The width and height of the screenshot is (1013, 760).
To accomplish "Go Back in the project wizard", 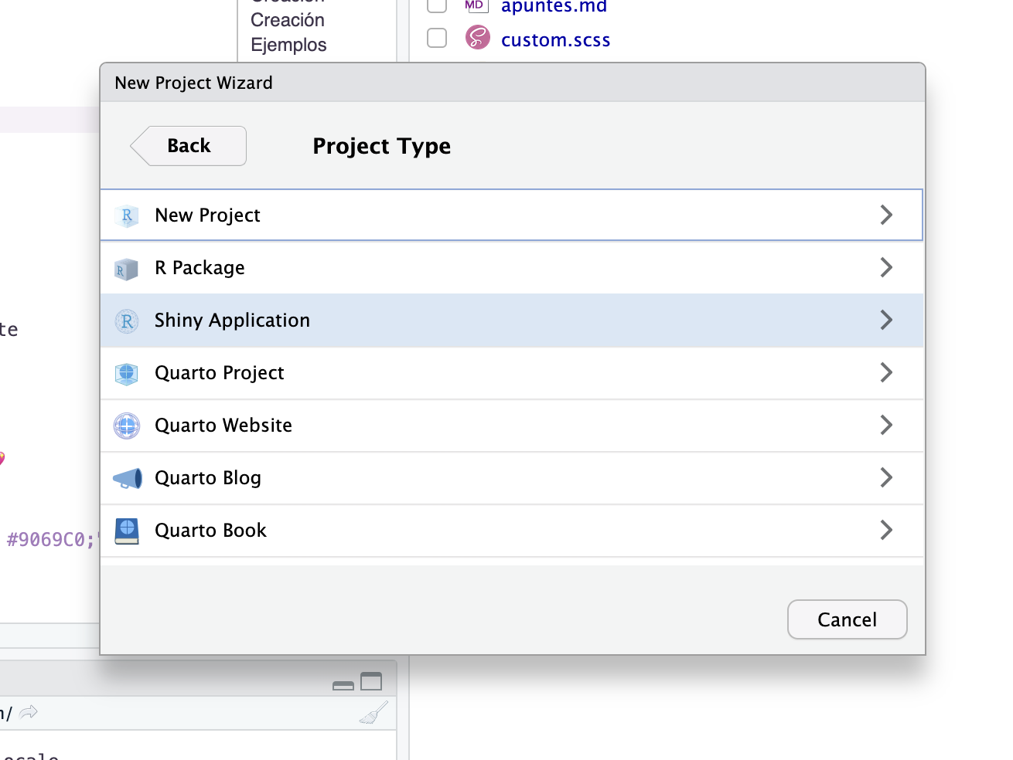I will pos(189,146).
